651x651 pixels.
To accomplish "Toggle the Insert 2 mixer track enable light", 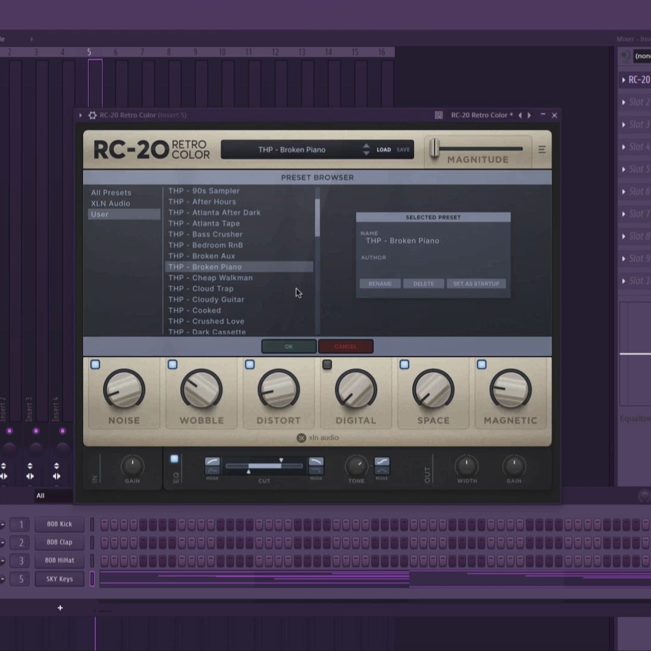I will point(9,431).
